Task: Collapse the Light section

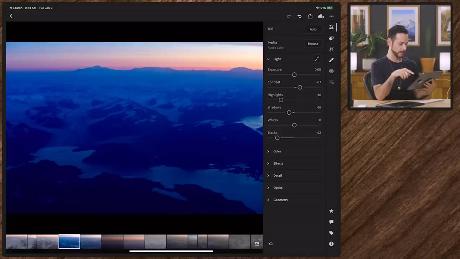Action: click(x=268, y=59)
